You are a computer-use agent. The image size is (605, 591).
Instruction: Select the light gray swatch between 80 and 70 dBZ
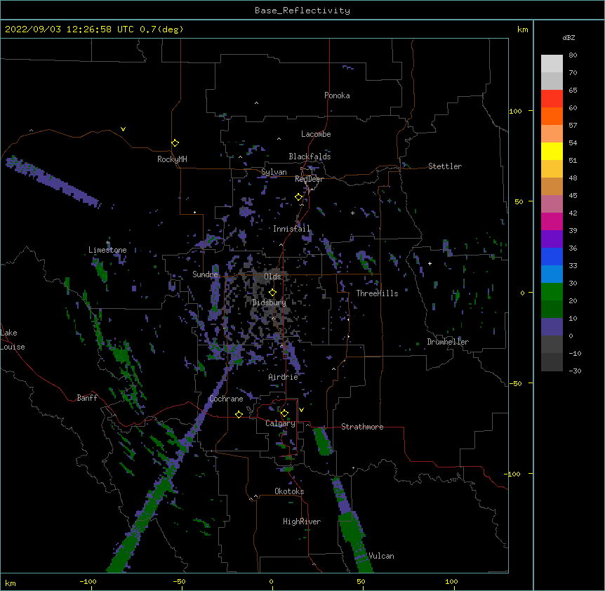(x=552, y=63)
